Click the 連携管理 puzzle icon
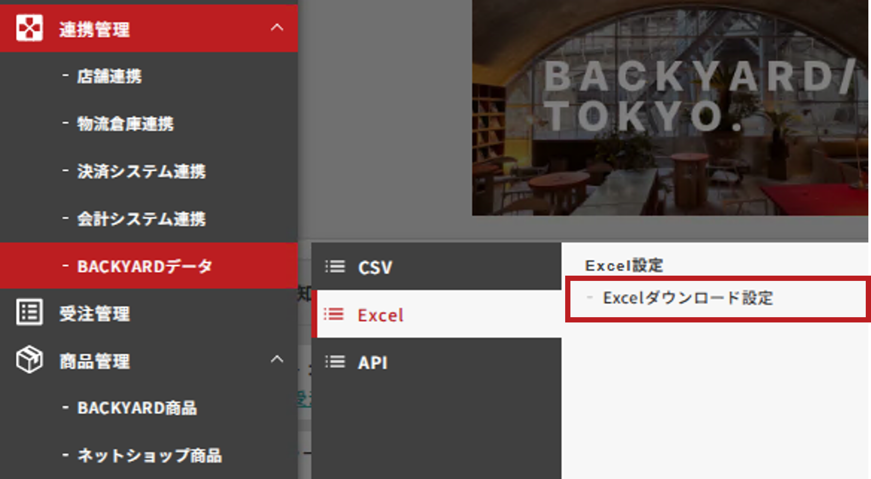This screenshot has height=479, width=871. pyautogui.click(x=29, y=28)
